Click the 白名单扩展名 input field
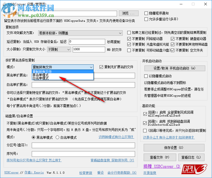Image resolution: width=212 pixels, height=178 pixels. tap(83, 85)
